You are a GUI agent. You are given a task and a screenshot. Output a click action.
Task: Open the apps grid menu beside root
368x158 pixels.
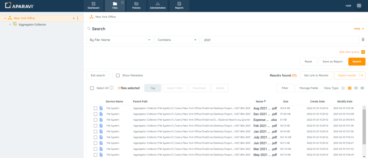point(359,6)
